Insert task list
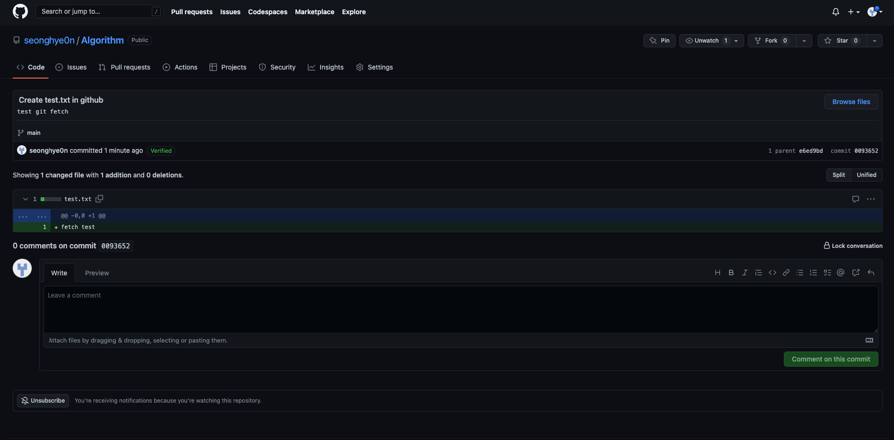894x440 pixels. [x=827, y=273]
